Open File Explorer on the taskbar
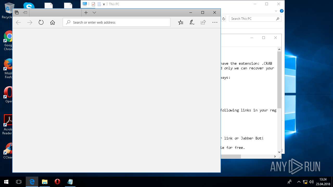 point(45,182)
